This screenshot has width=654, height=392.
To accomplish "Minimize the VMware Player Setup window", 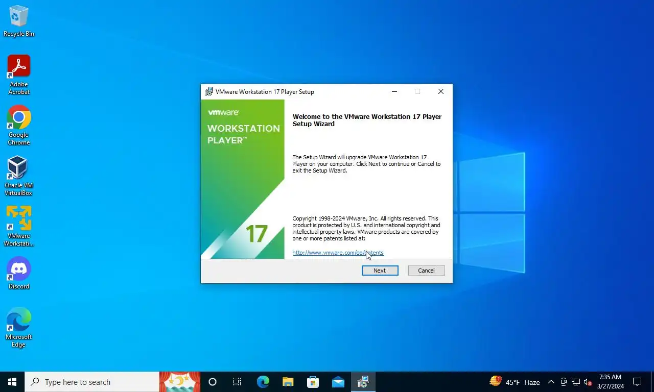I will tap(394, 92).
